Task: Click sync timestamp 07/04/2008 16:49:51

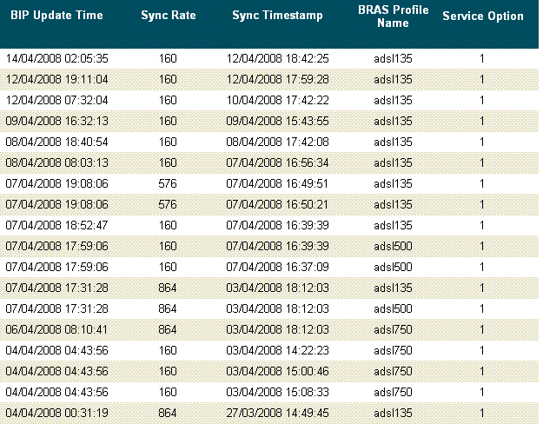Action: pyautogui.click(x=277, y=183)
